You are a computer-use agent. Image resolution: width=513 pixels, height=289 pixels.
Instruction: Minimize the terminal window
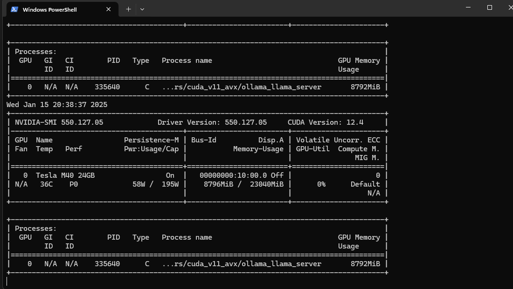(x=468, y=7)
